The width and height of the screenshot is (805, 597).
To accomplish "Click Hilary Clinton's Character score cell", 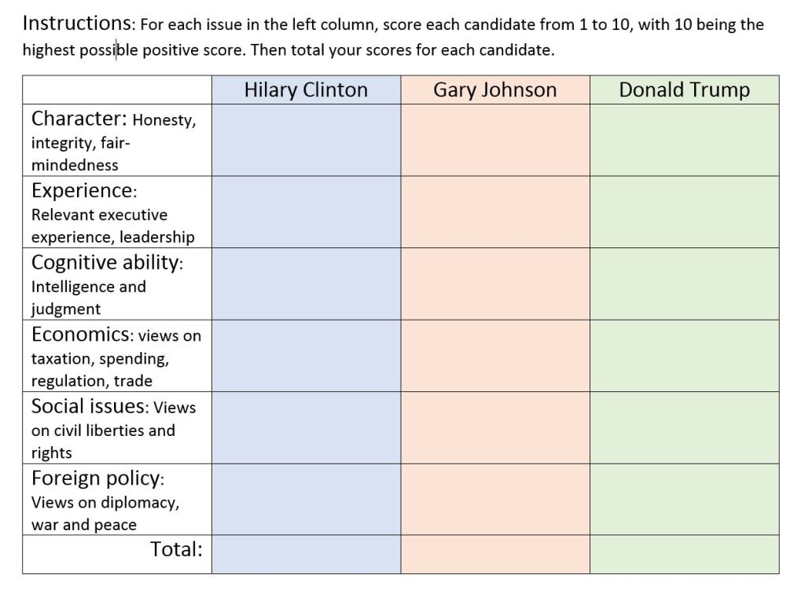I will point(306,140).
